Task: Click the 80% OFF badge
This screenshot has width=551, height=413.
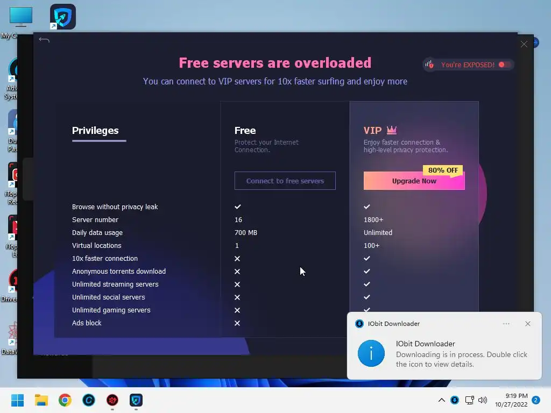Action: point(443,170)
